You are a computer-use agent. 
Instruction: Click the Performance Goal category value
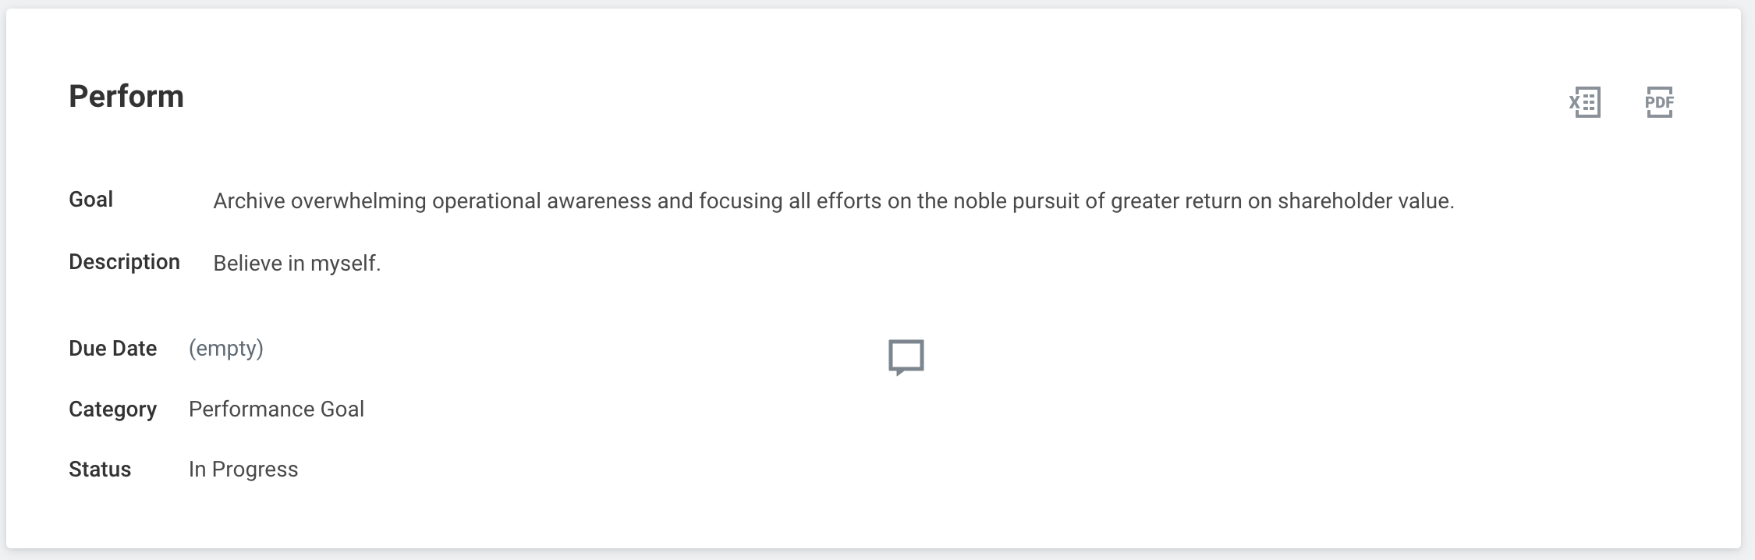pos(276,409)
